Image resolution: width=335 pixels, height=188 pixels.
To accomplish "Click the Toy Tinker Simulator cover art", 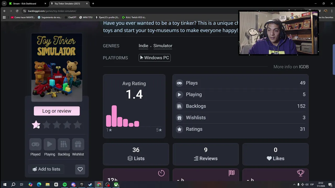I will click(57, 67).
